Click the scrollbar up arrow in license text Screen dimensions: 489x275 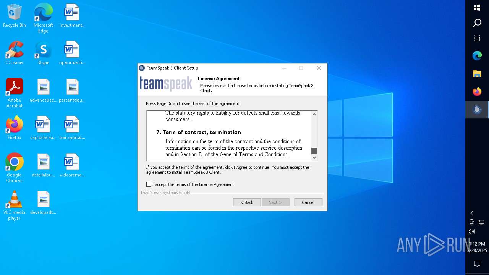click(314, 114)
